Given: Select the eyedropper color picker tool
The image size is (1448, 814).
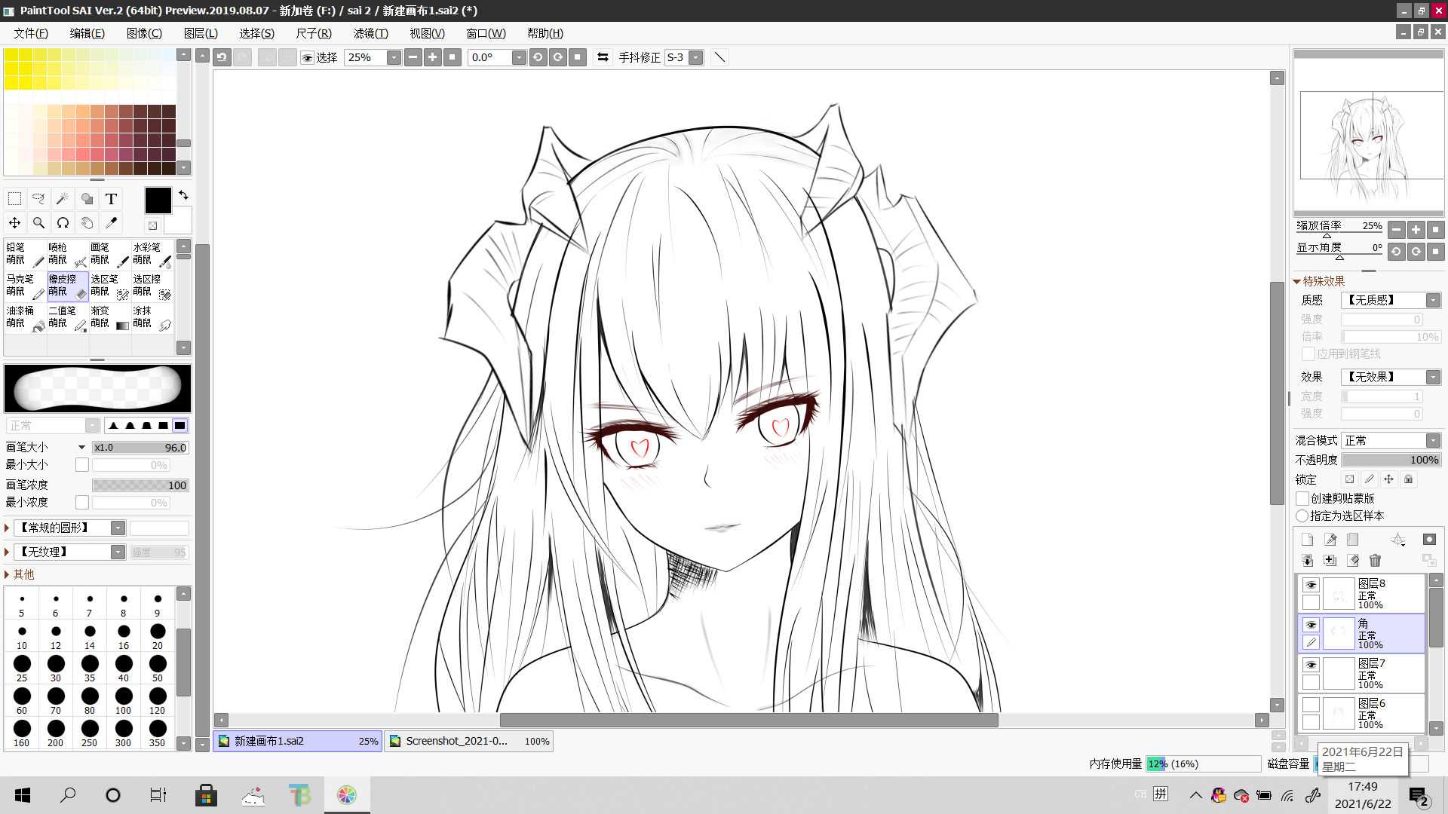Looking at the screenshot, I should (112, 223).
